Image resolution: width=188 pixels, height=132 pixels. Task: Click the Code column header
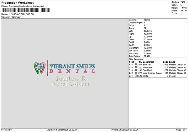click(165, 62)
